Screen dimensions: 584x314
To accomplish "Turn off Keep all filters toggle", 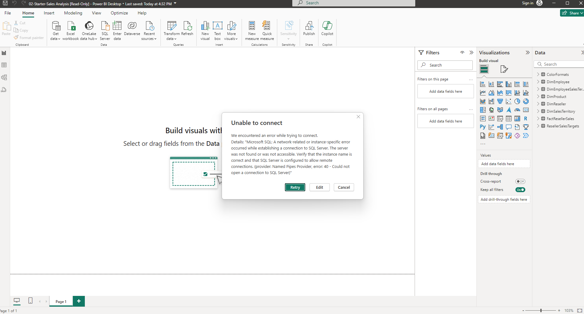I will 520,190.
